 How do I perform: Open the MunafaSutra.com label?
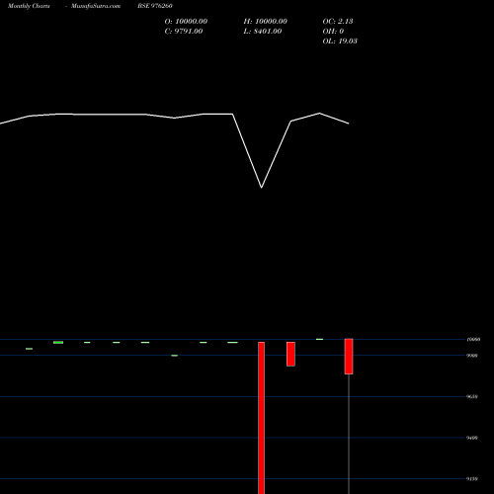point(96,6)
